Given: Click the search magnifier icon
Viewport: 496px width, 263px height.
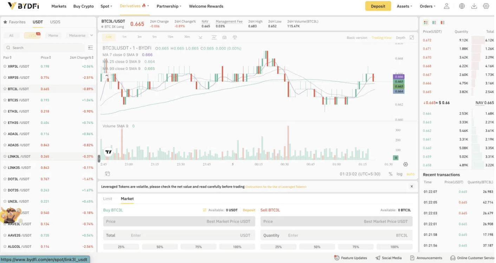Looking at the screenshot, I should (8, 48).
